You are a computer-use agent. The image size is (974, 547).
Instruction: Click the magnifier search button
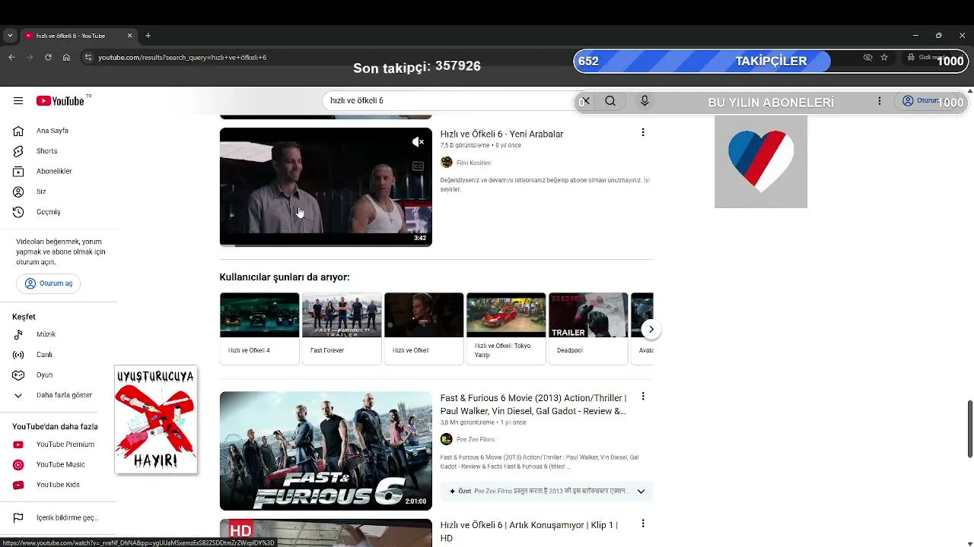point(610,101)
